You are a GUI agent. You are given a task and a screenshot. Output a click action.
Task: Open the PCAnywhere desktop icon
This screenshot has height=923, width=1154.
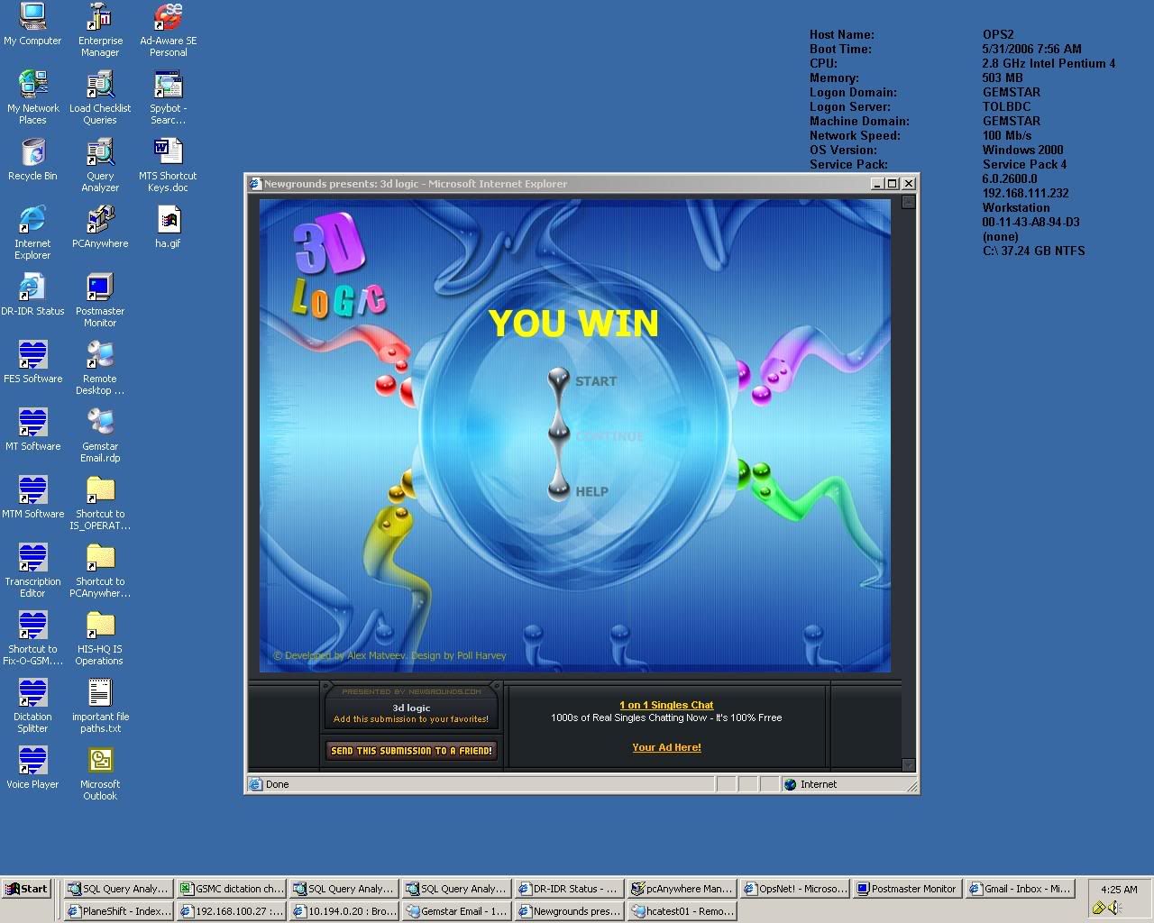coord(100,227)
